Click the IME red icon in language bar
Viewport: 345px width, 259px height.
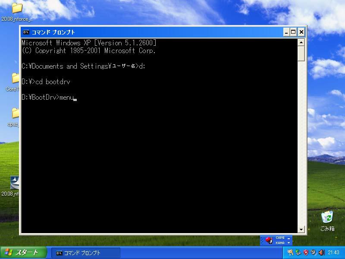point(269,240)
